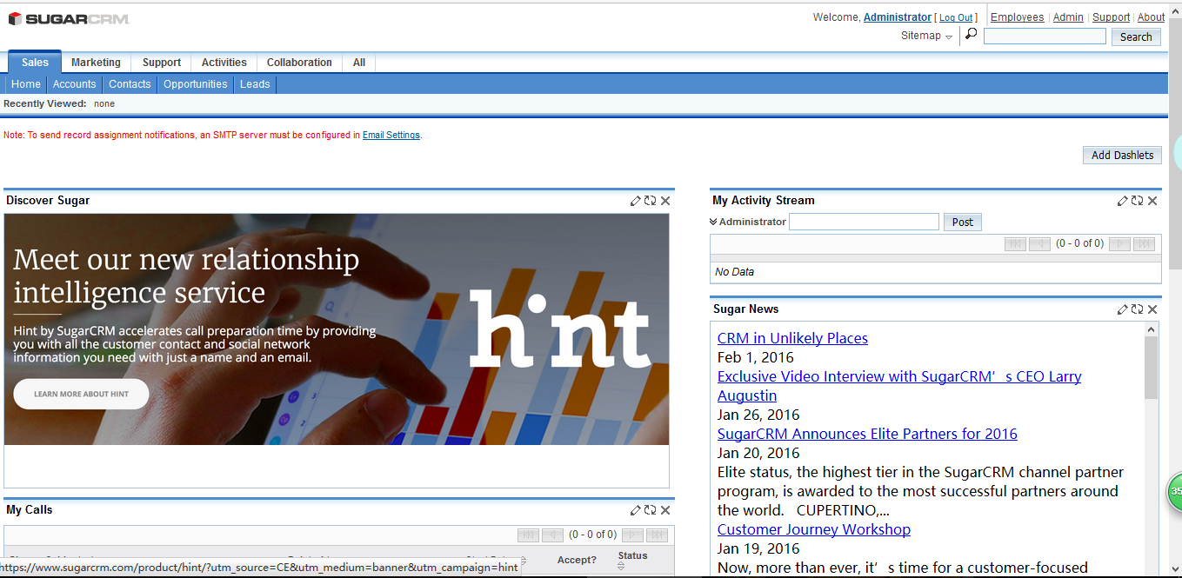The height and width of the screenshot is (578, 1182).
Task: Click the SugarCRM logo
Action: [69, 18]
